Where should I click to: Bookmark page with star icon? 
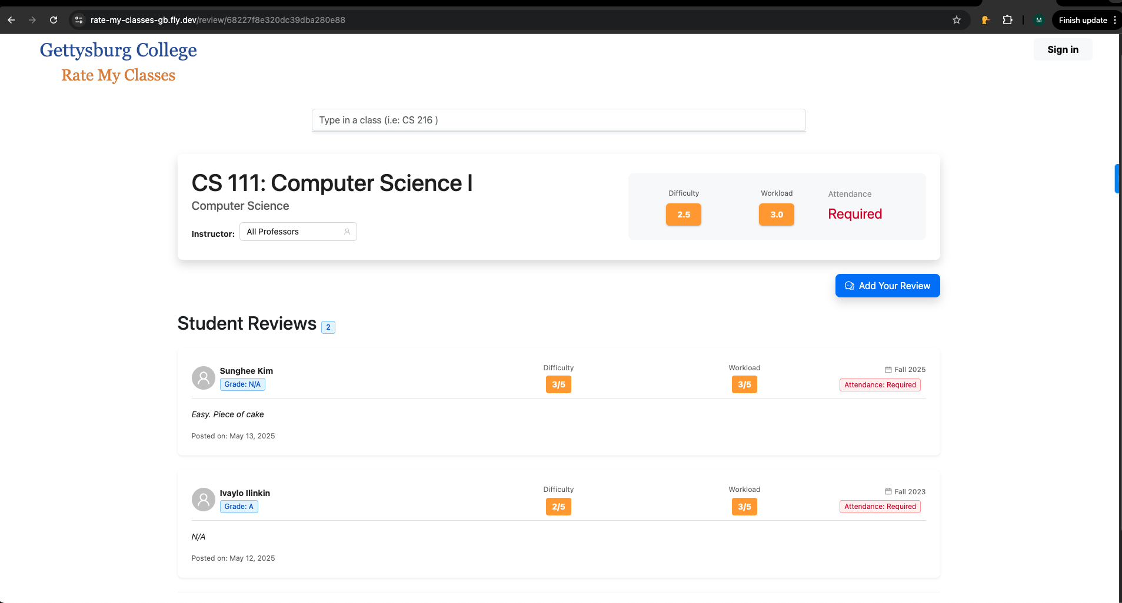tap(957, 20)
